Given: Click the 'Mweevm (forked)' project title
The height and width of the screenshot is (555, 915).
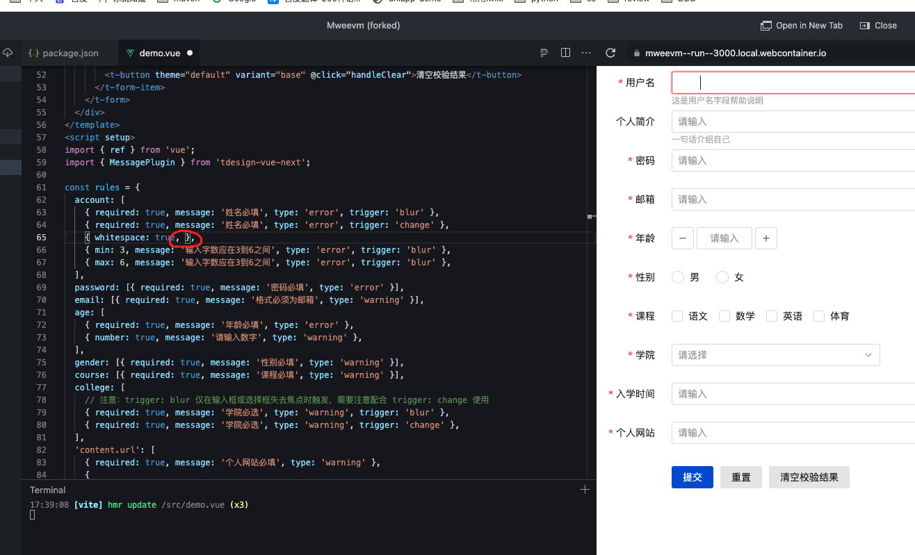Looking at the screenshot, I should click(x=364, y=26).
